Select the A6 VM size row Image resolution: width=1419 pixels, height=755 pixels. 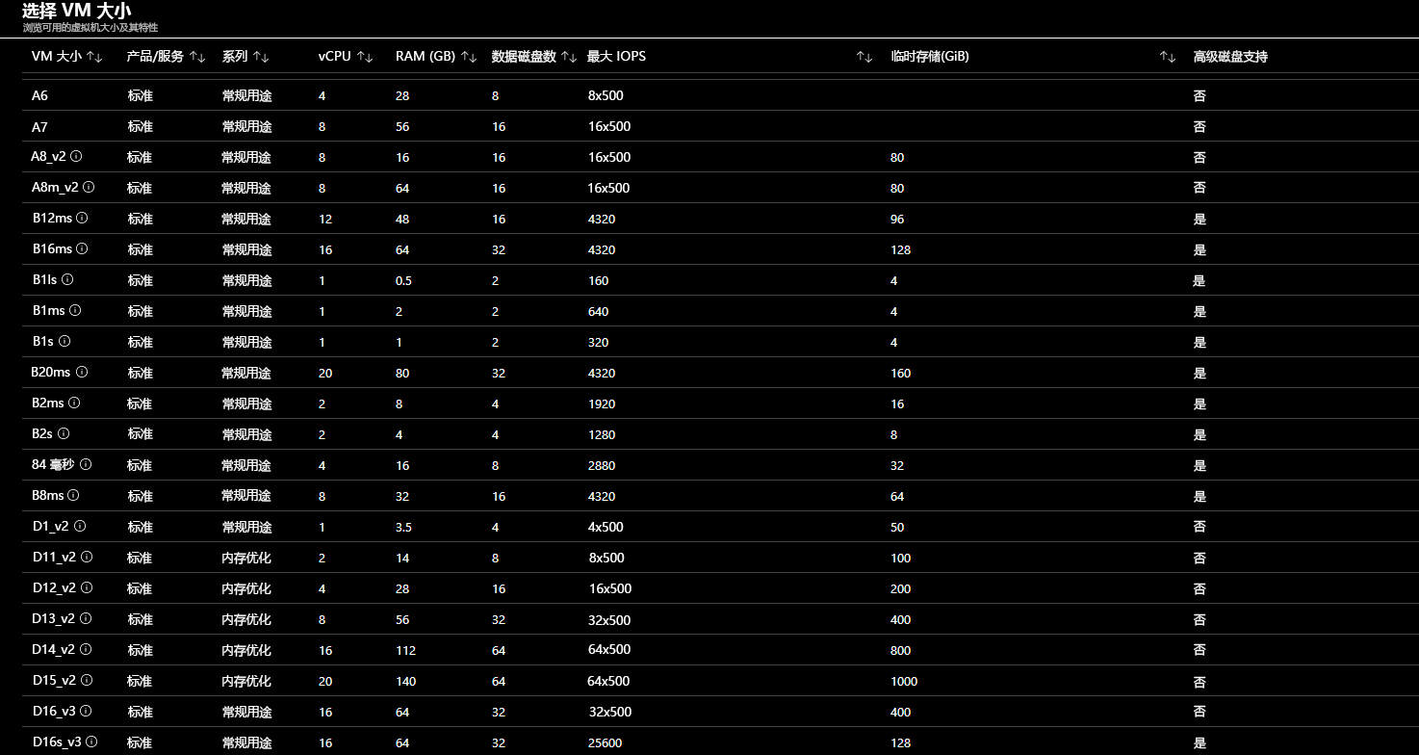[x=39, y=95]
